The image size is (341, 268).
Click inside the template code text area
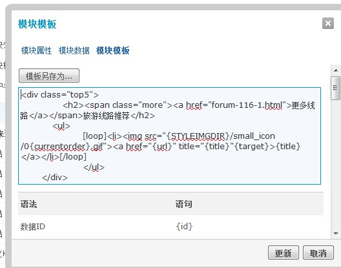point(169,136)
